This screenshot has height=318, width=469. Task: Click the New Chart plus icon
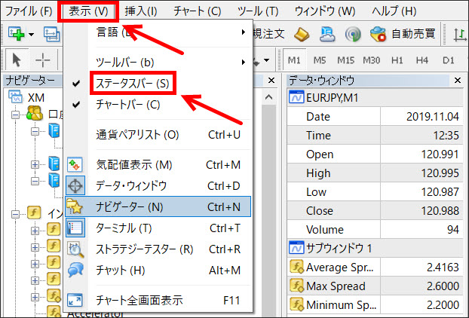pos(15,34)
